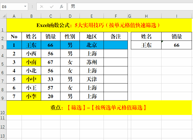Click the No header cell

14,36
